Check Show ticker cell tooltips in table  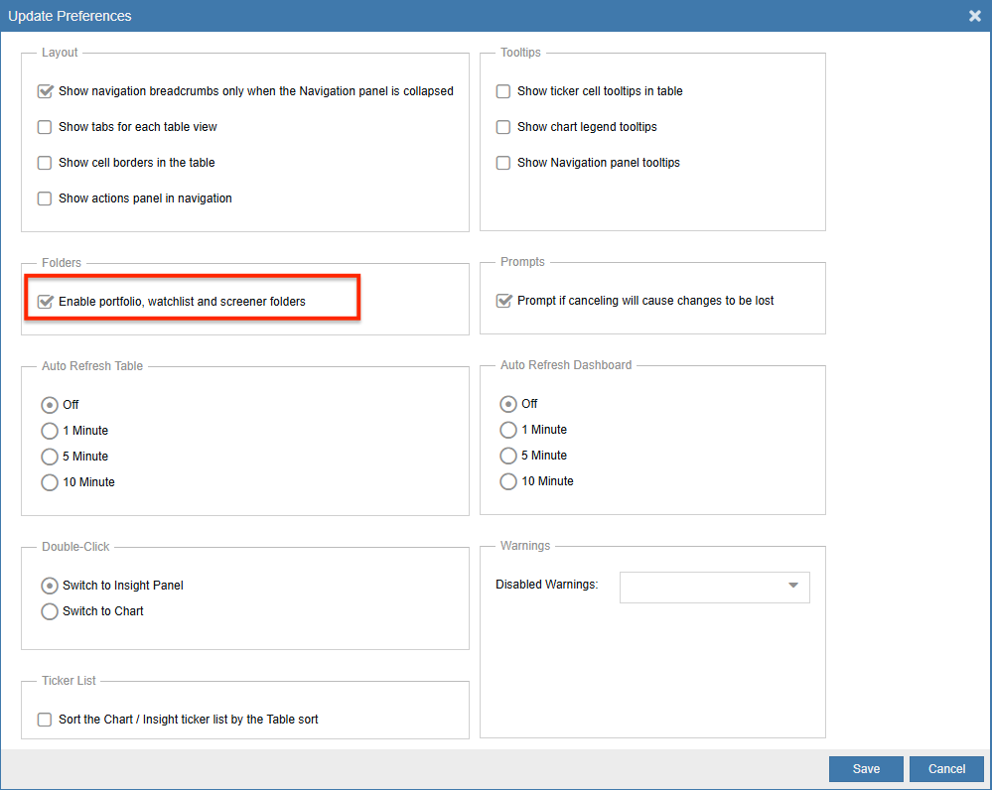503,91
